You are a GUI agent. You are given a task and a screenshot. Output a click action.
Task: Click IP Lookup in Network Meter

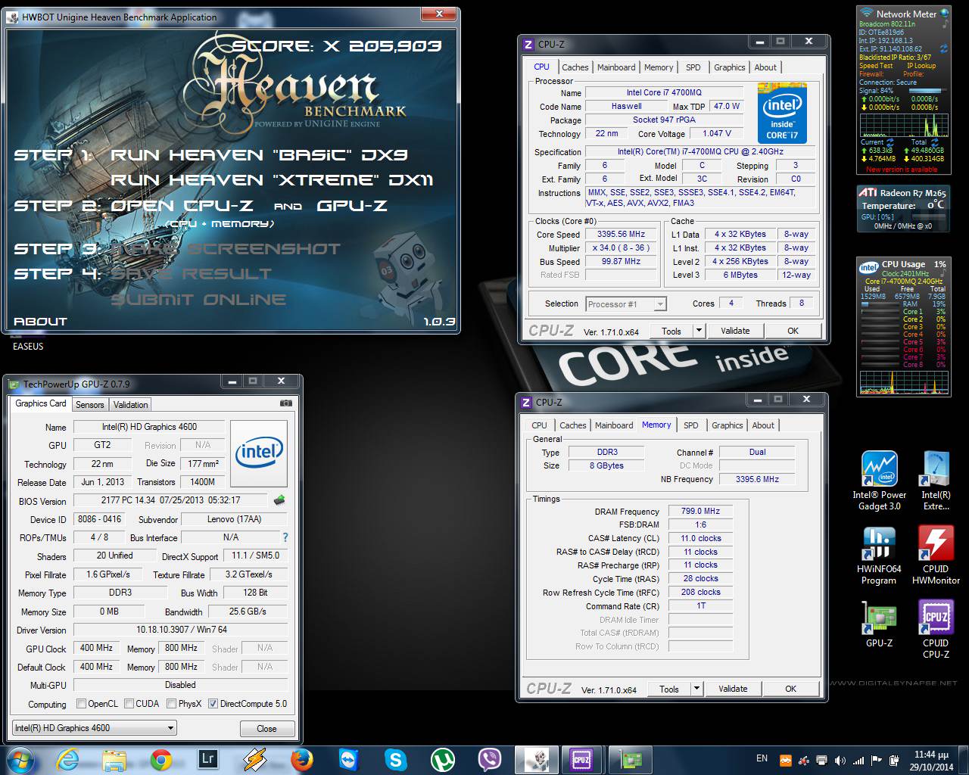(921, 66)
